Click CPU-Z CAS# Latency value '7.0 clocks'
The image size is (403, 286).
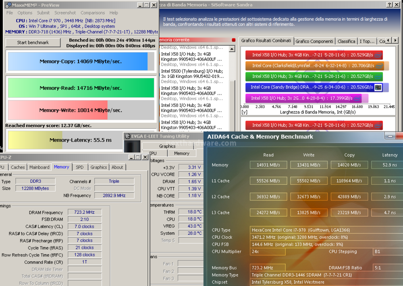coord(85,226)
